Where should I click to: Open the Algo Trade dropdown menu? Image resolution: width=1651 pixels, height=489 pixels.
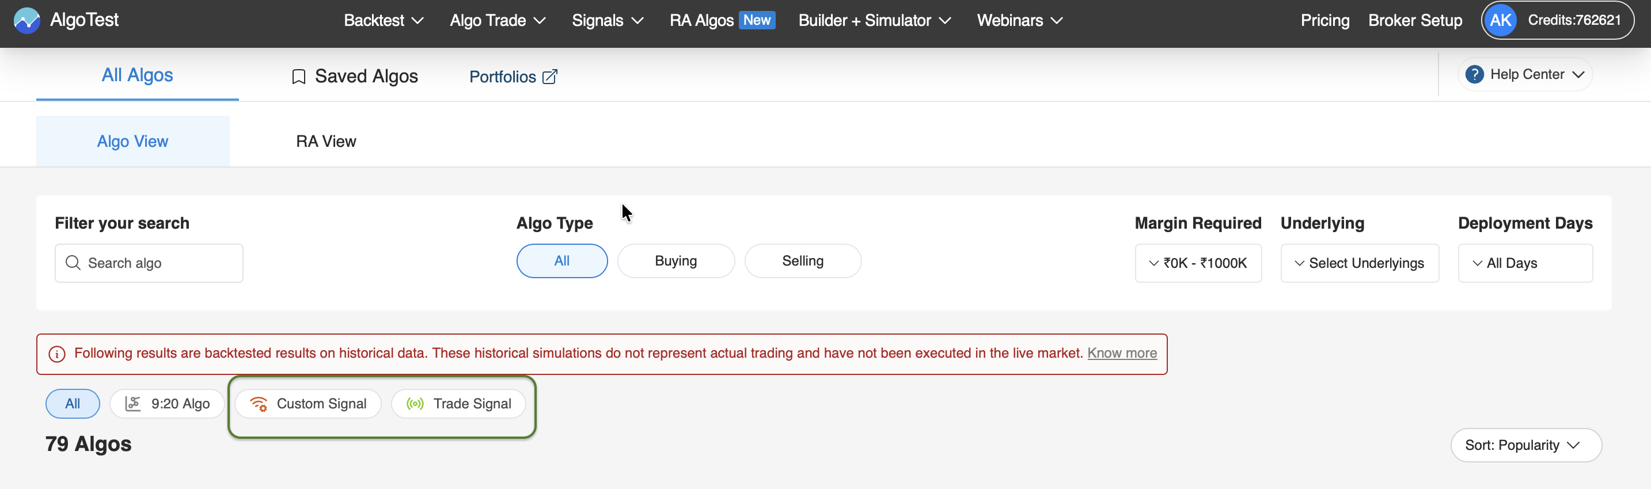(x=498, y=21)
